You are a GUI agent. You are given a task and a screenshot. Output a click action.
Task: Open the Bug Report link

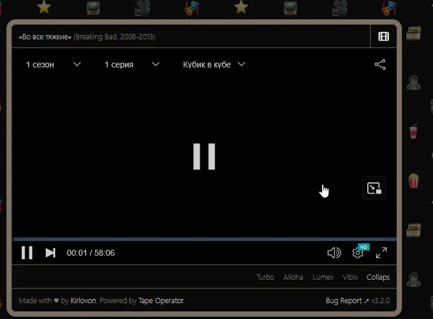(347, 300)
